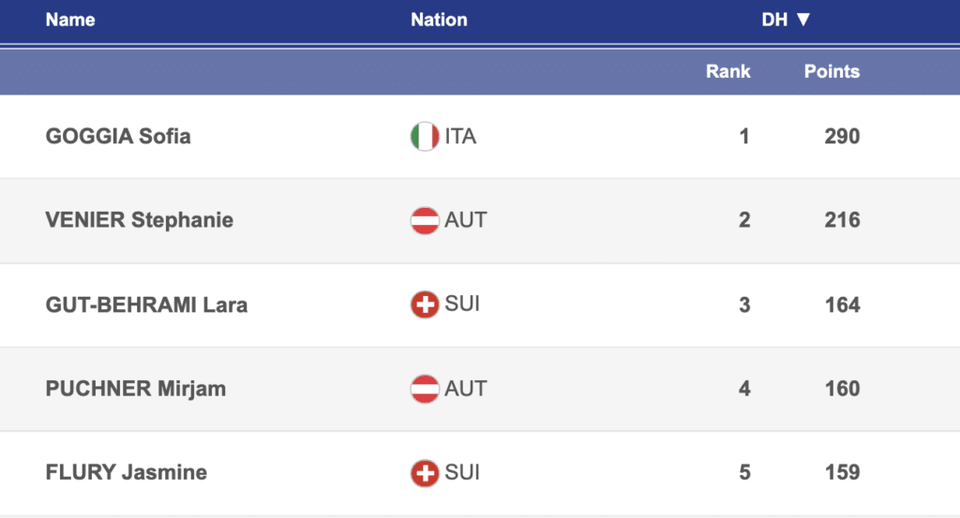Click Goggia's 290 points value
This screenshot has width=960, height=518.
point(842,137)
